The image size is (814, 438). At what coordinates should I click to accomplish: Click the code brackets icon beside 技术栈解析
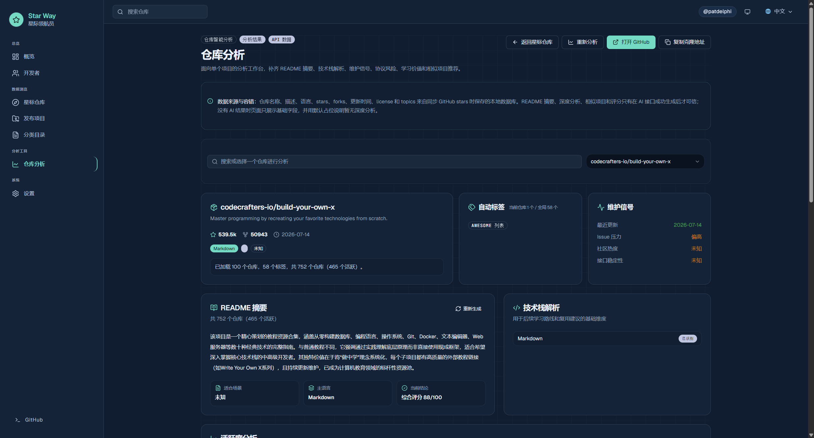517,308
